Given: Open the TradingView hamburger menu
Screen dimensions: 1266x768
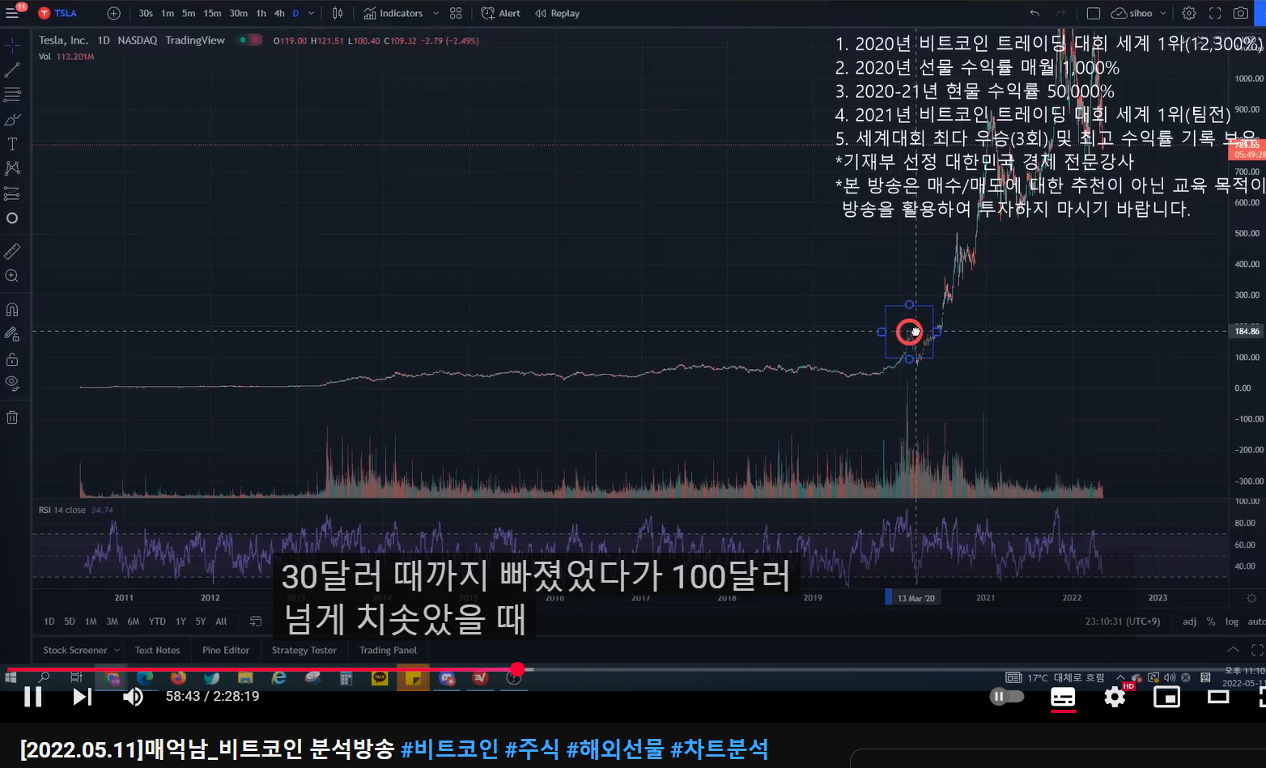Looking at the screenshot, I should click(12, 13).
